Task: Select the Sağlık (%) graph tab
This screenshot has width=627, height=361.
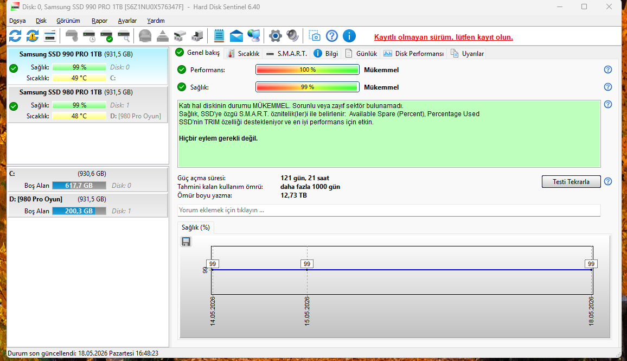Action: 196,227
